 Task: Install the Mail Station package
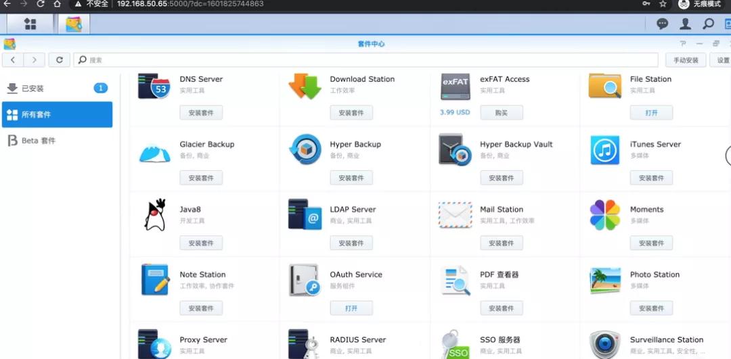(501, 243)
